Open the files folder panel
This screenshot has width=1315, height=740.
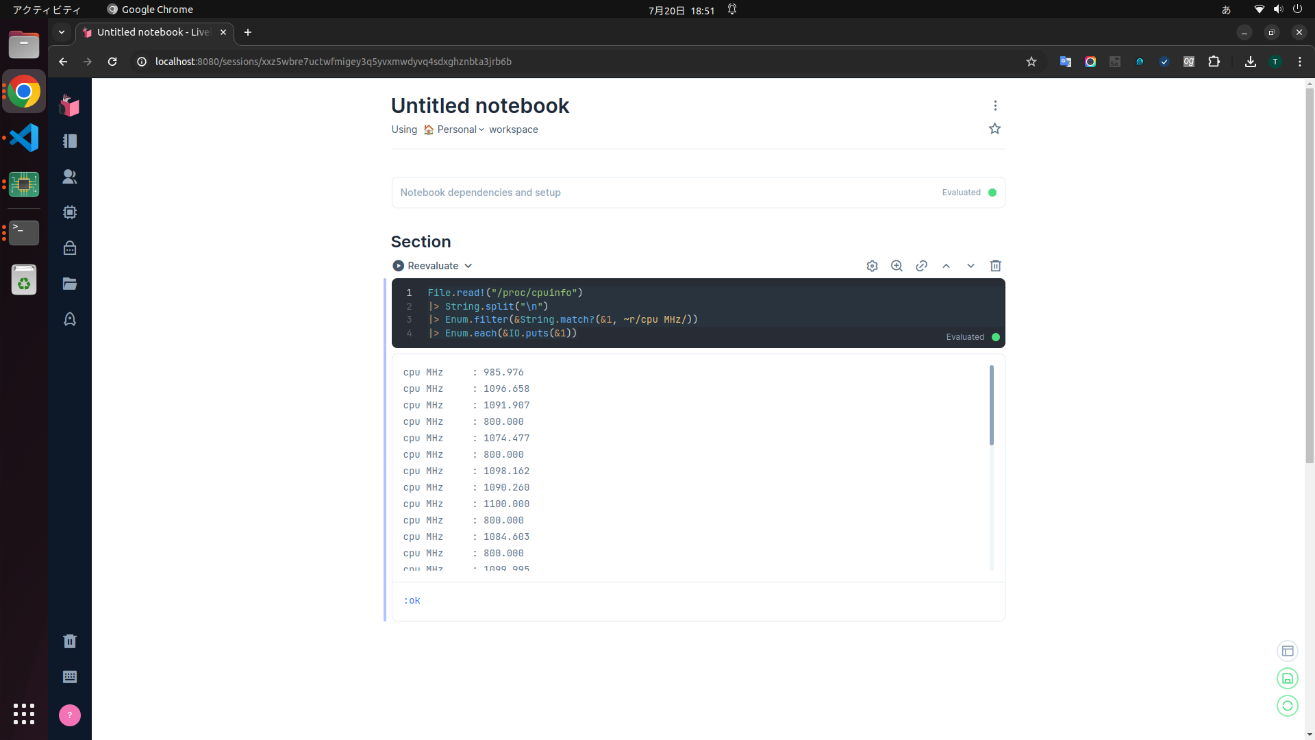70,284
